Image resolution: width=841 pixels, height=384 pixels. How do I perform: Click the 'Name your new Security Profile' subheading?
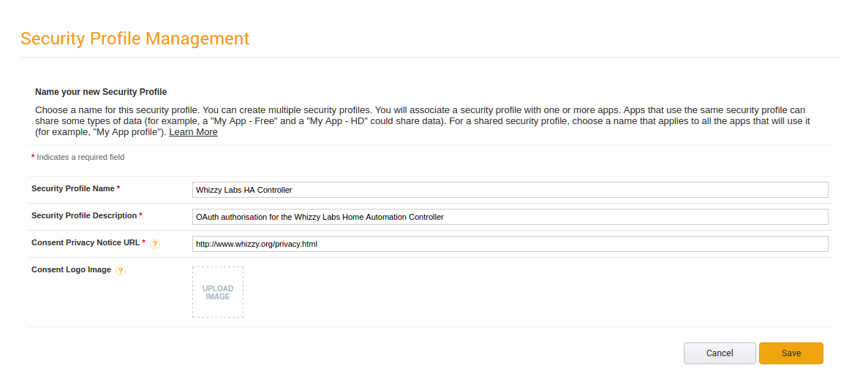(101, 92)
